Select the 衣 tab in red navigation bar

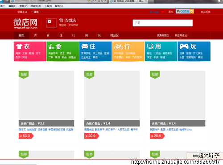click(x=35, y=35)
